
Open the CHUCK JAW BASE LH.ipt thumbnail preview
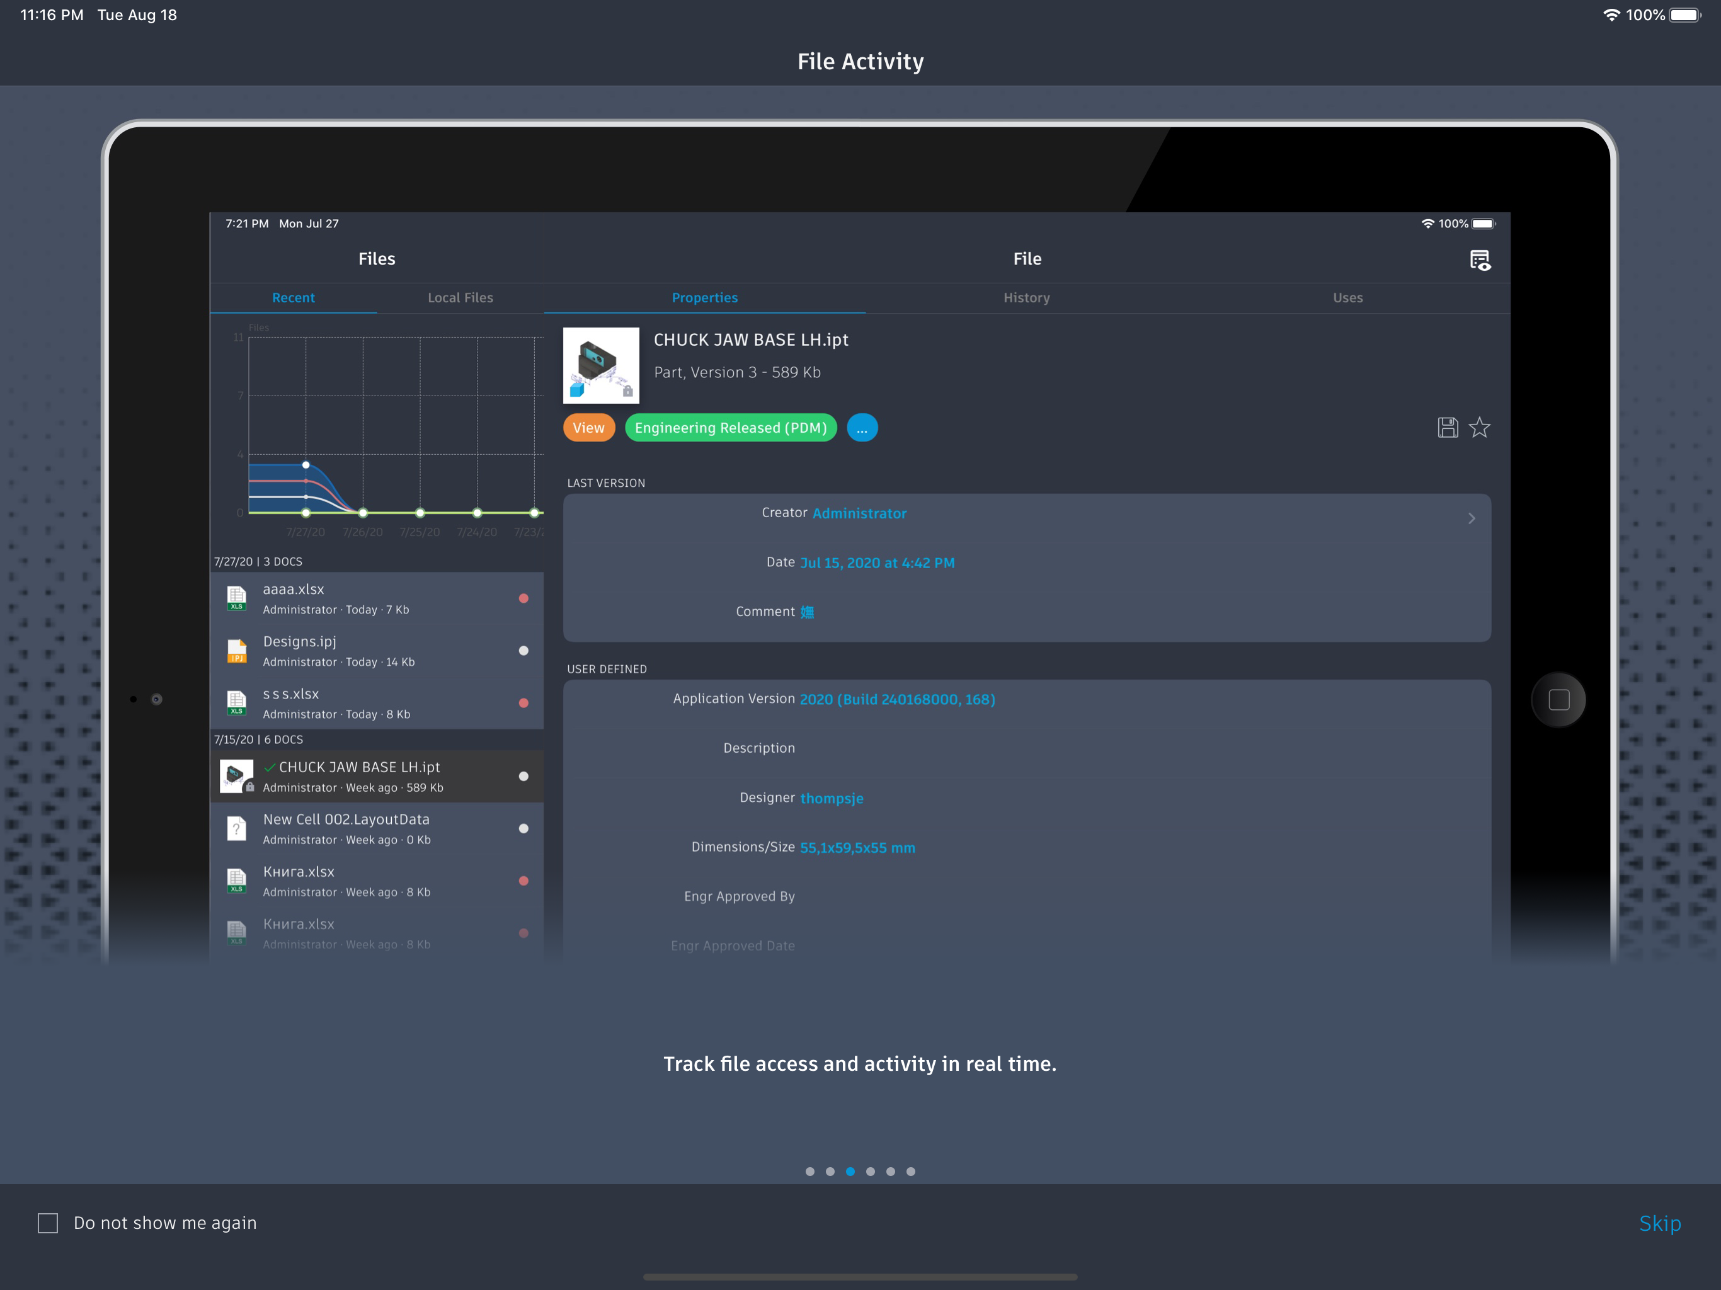click(x=600, y=366)
